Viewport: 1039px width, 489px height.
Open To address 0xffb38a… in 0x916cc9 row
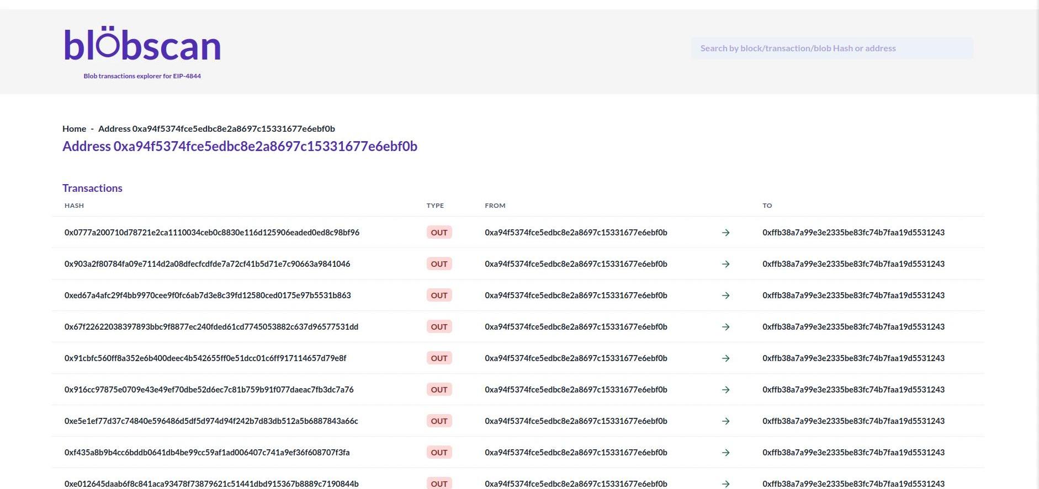pyautogui.click(x=854, y=390)
